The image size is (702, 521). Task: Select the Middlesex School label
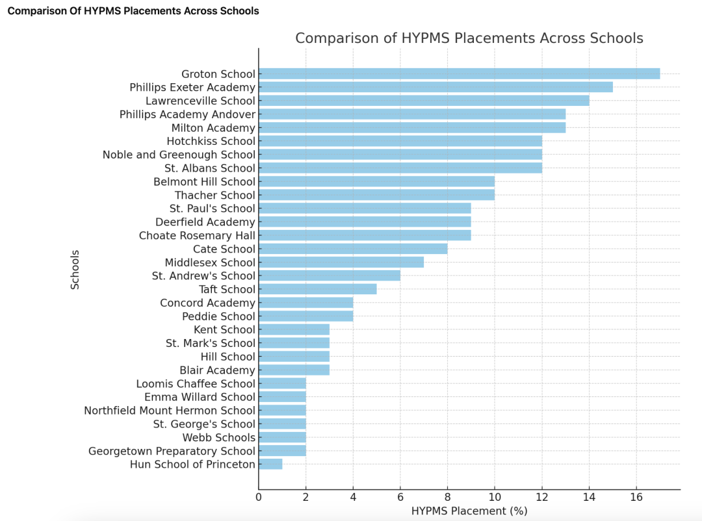coord(210,262)
